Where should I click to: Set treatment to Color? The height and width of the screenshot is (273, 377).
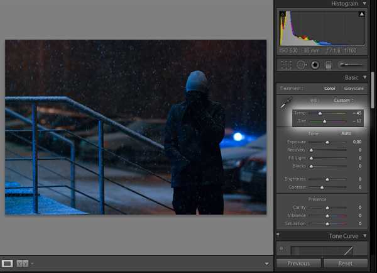[x=329, y=89]
